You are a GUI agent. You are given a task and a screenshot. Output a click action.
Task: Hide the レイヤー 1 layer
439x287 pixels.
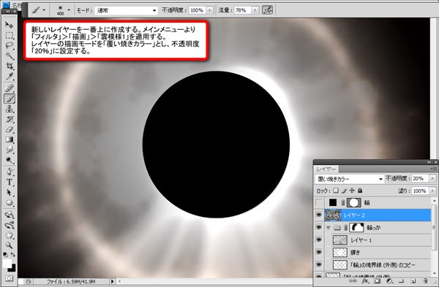click(319, 240)
